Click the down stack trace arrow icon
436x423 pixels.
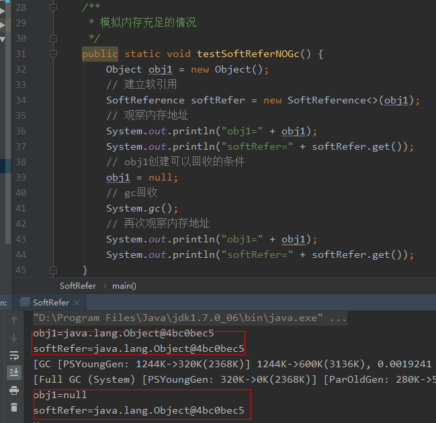[x=14, y=338]
